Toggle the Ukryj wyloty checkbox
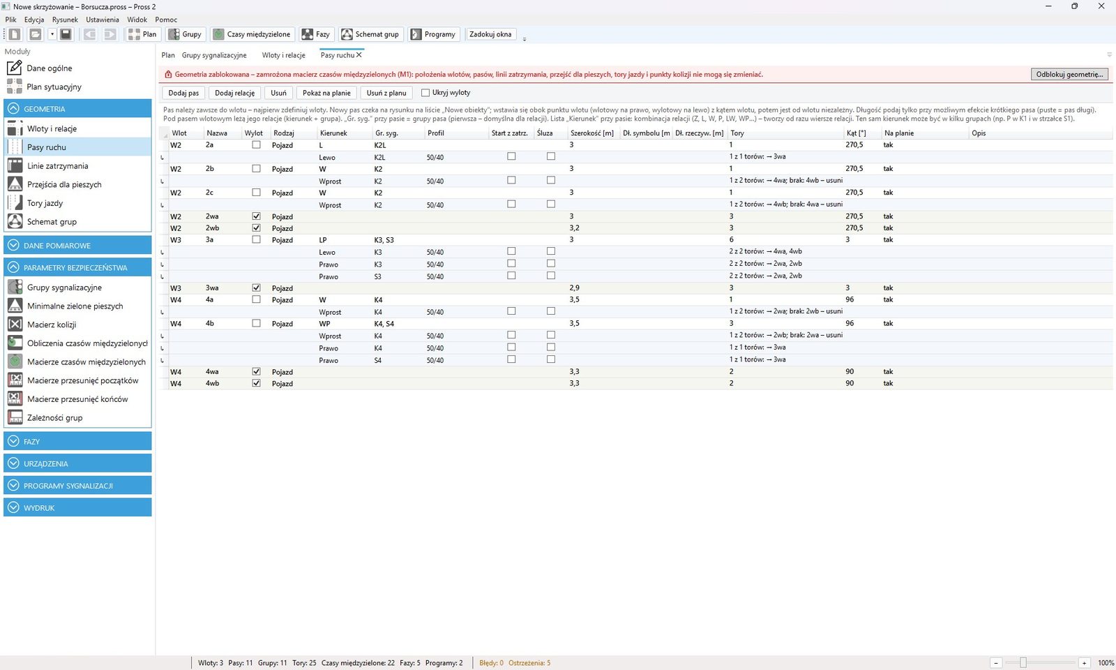This screenshot has width=1116, height=670. [425, 93]
